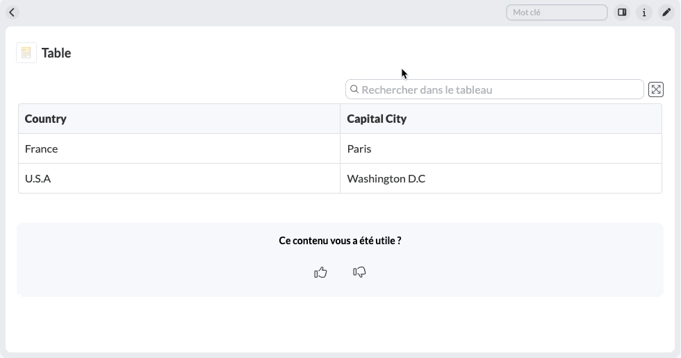
Task: Click the Capital City column header
Action: click(x=377, y=119)
